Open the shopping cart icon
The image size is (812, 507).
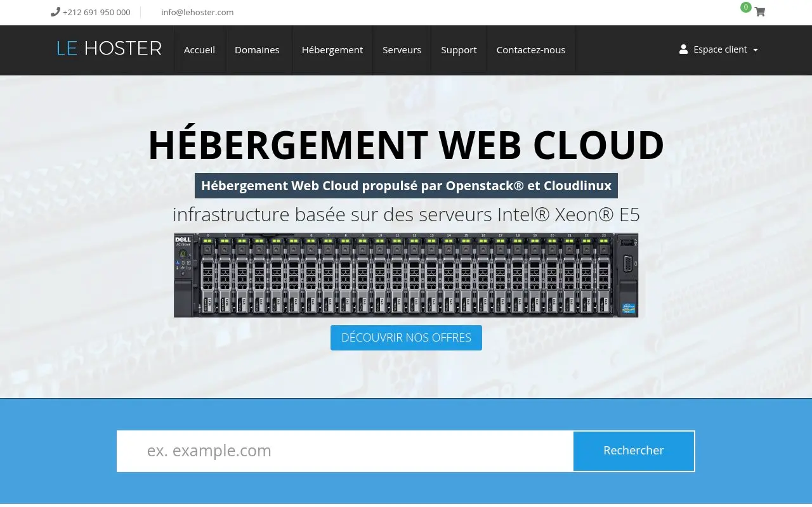(759, 12)
